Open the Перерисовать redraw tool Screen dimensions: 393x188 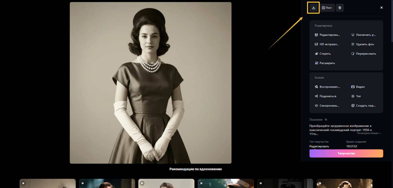tap(364, 54)
